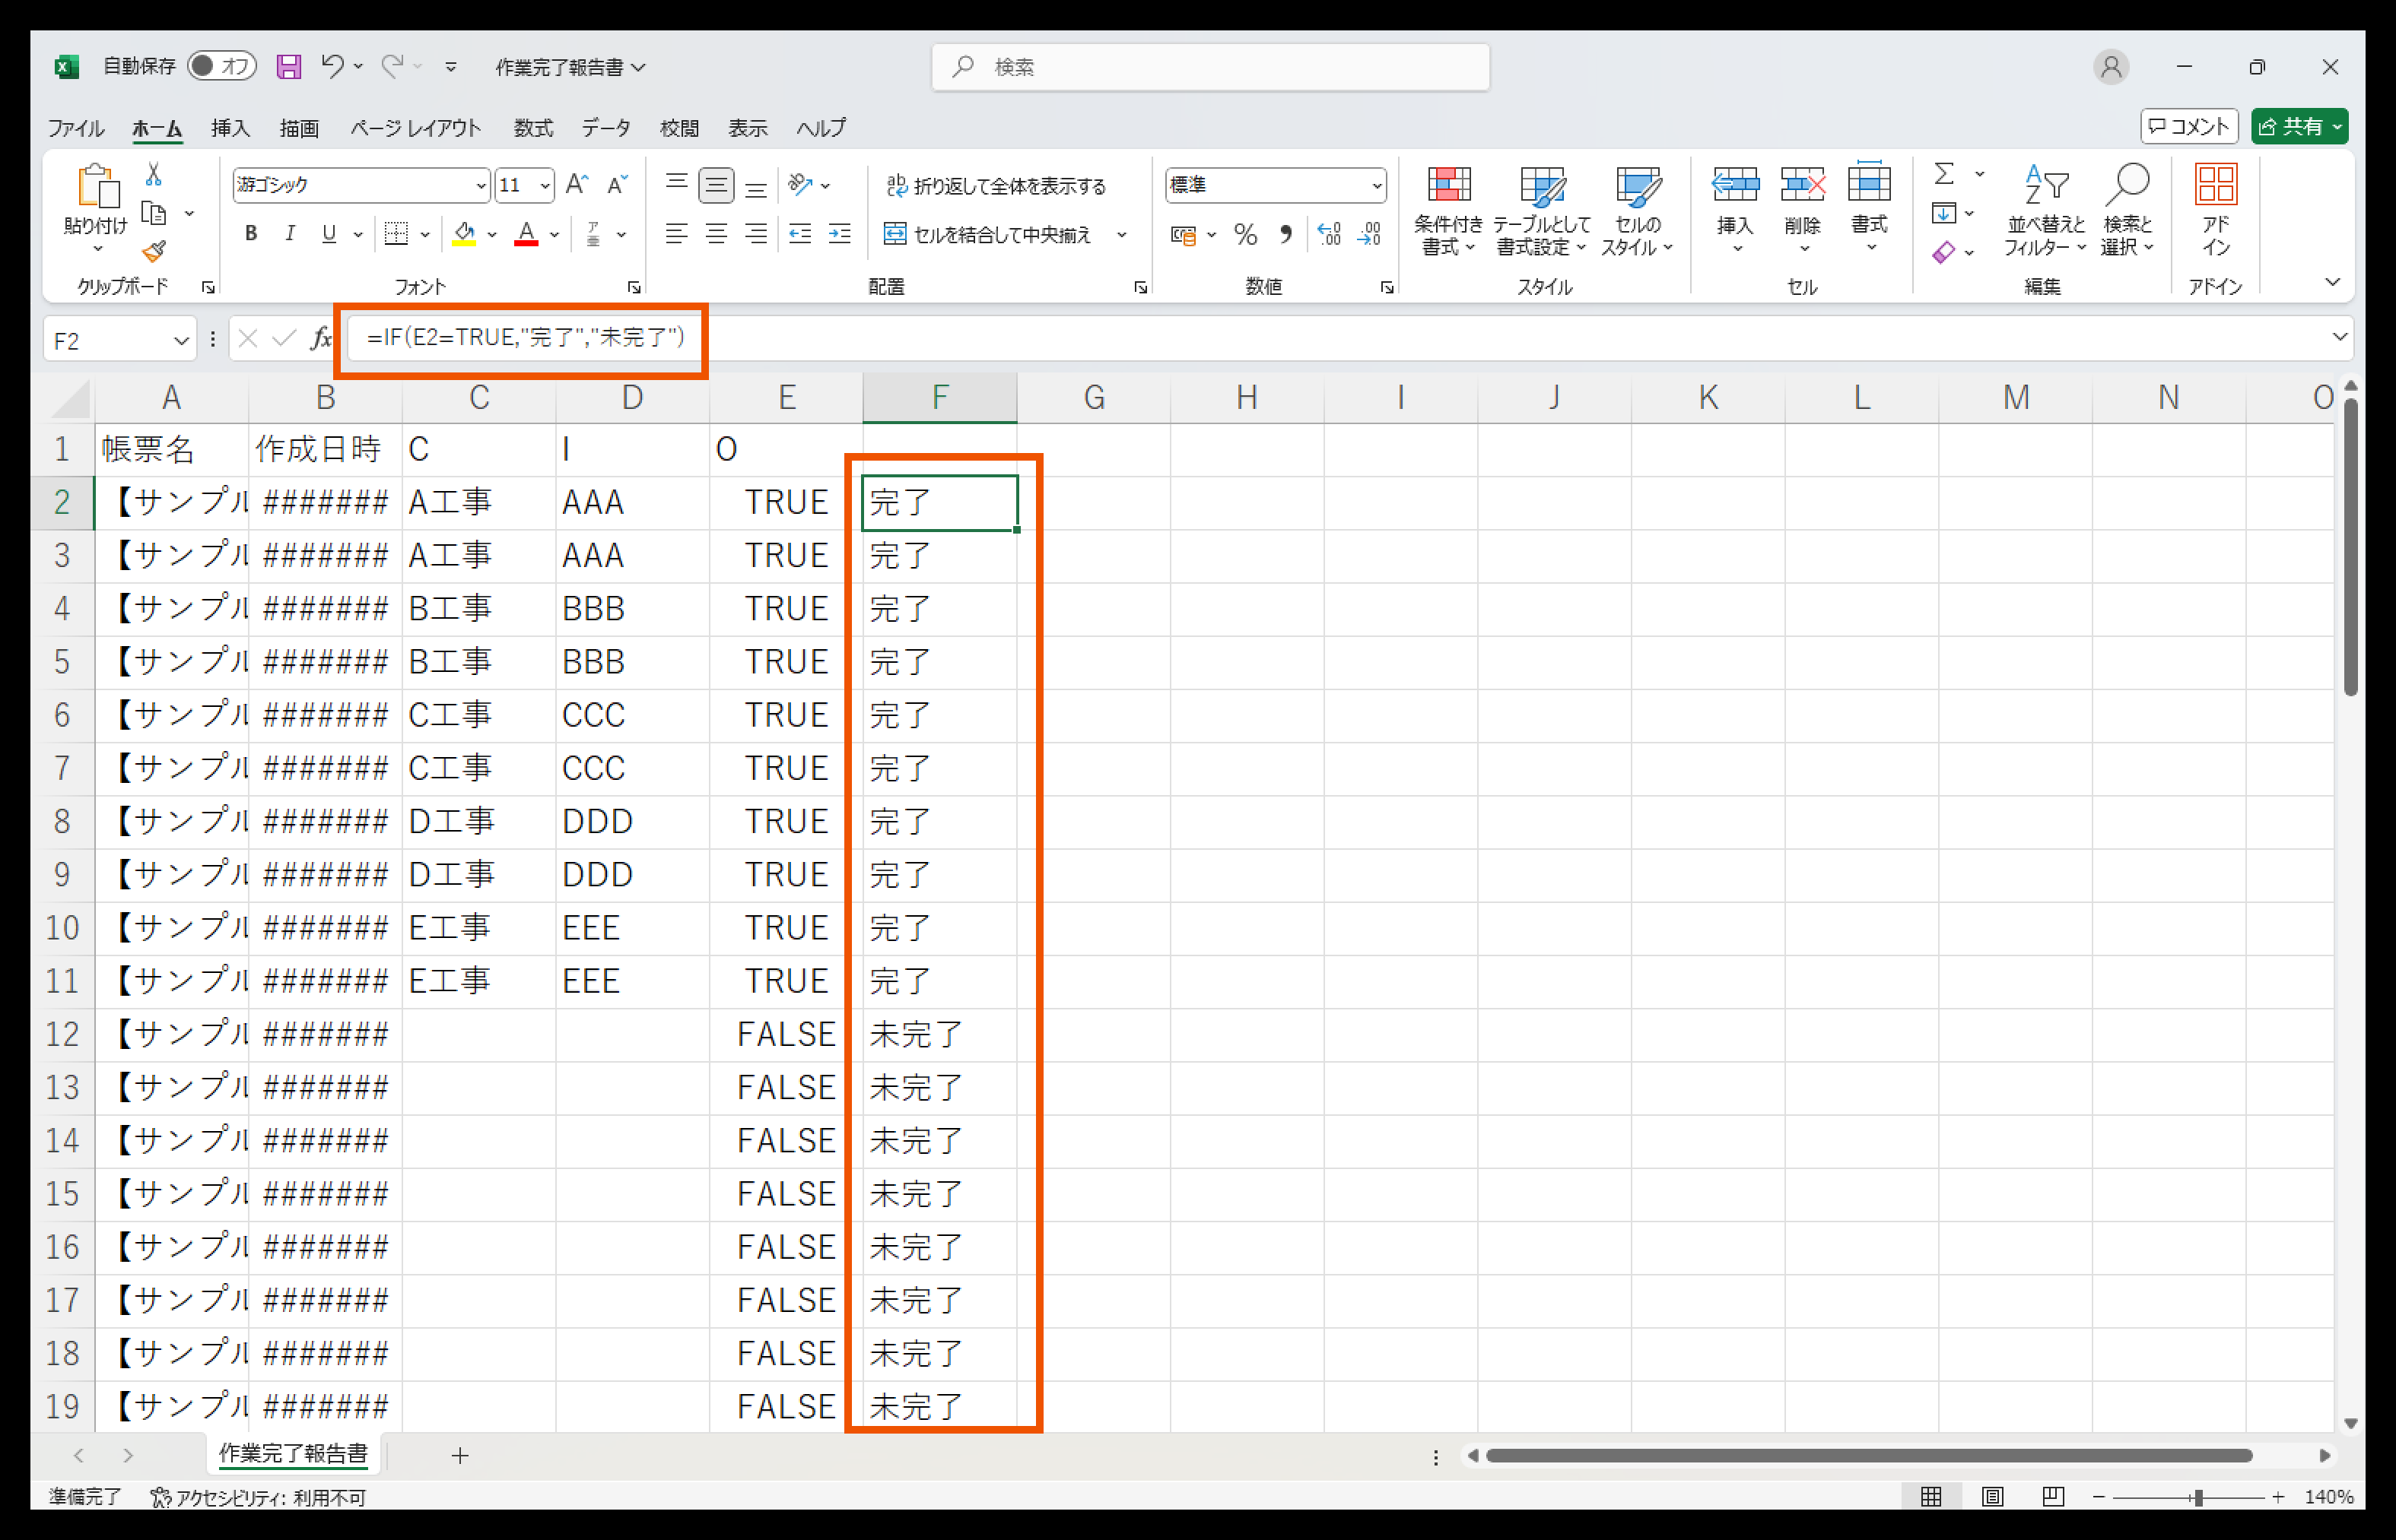The width and height of the screenshot is (2396, 1540).
Task: Click the insert function fx icon
Action: click(320, 339)
